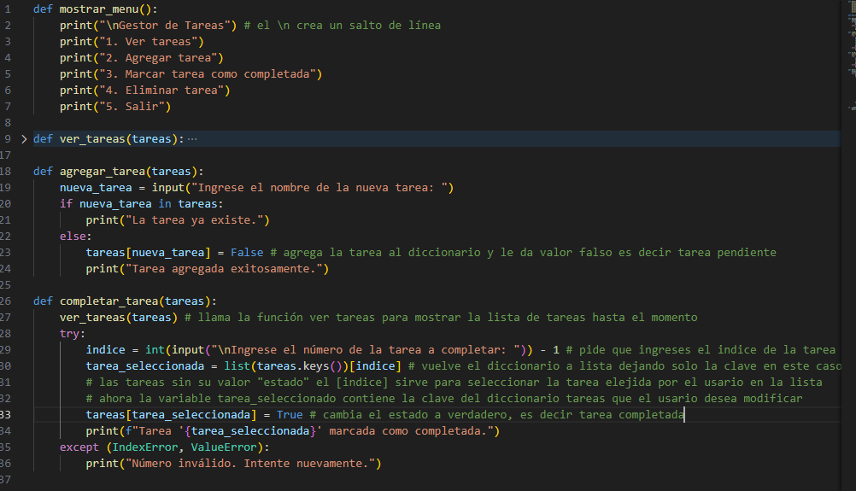Click the nueva_tarea variable on the input line
The width and height of the screenshot is (856, 491).
click(95, 188)
